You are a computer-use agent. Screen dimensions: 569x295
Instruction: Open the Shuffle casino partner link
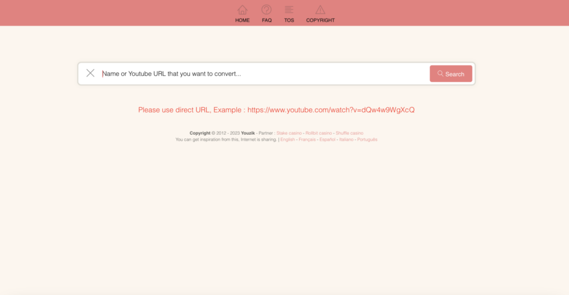click(350, 133)
